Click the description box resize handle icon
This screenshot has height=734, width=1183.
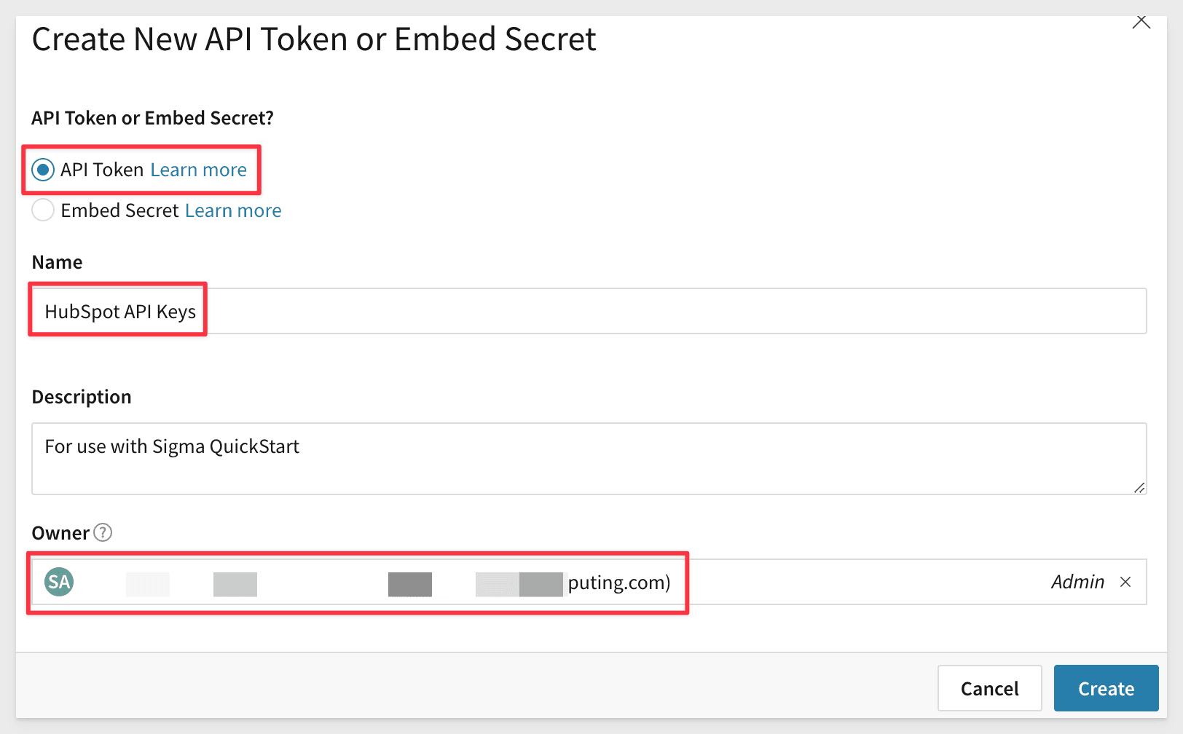pyautogui.click(x=1139, y=489)
